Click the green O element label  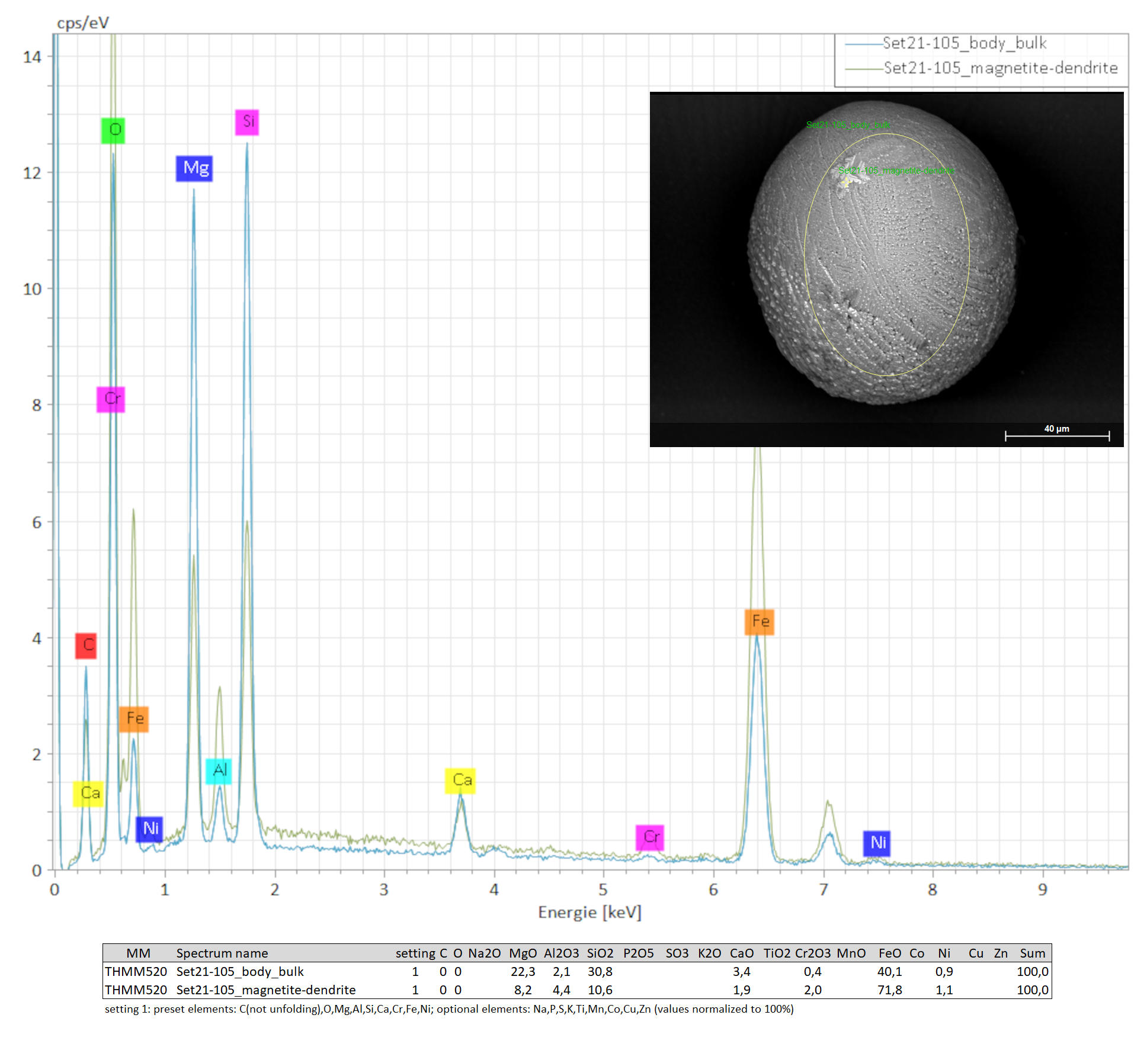tap(113, 130)
